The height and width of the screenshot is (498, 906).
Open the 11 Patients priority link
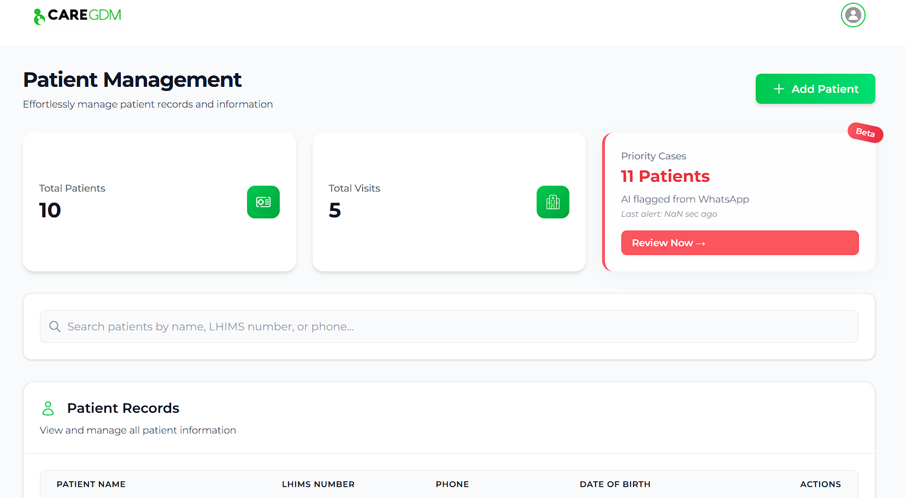pos(665,176)
